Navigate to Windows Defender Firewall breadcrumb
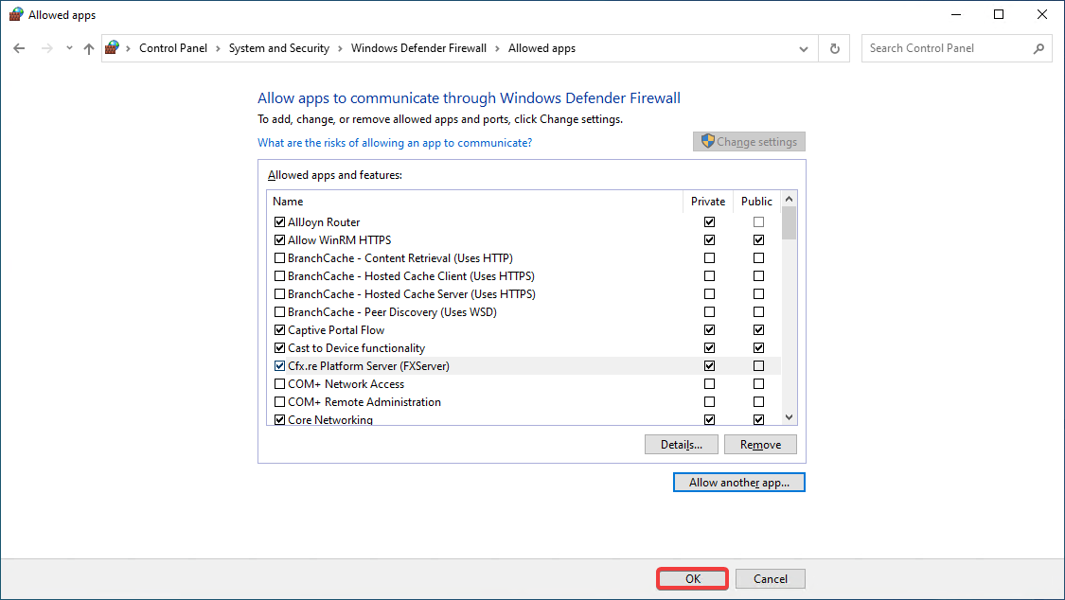The image size is (1065, 600). click(418, 48)
